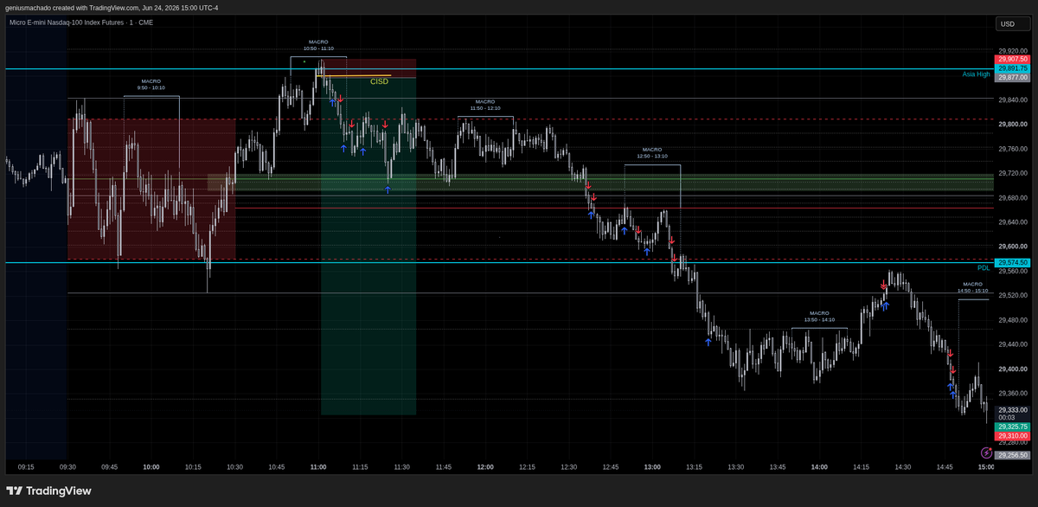Screen dimensions: 1038x507
Task: Click the Micro E-mini Nasdaq-100 symbol title
Action: pyautogui.click(x=80, y=22)
